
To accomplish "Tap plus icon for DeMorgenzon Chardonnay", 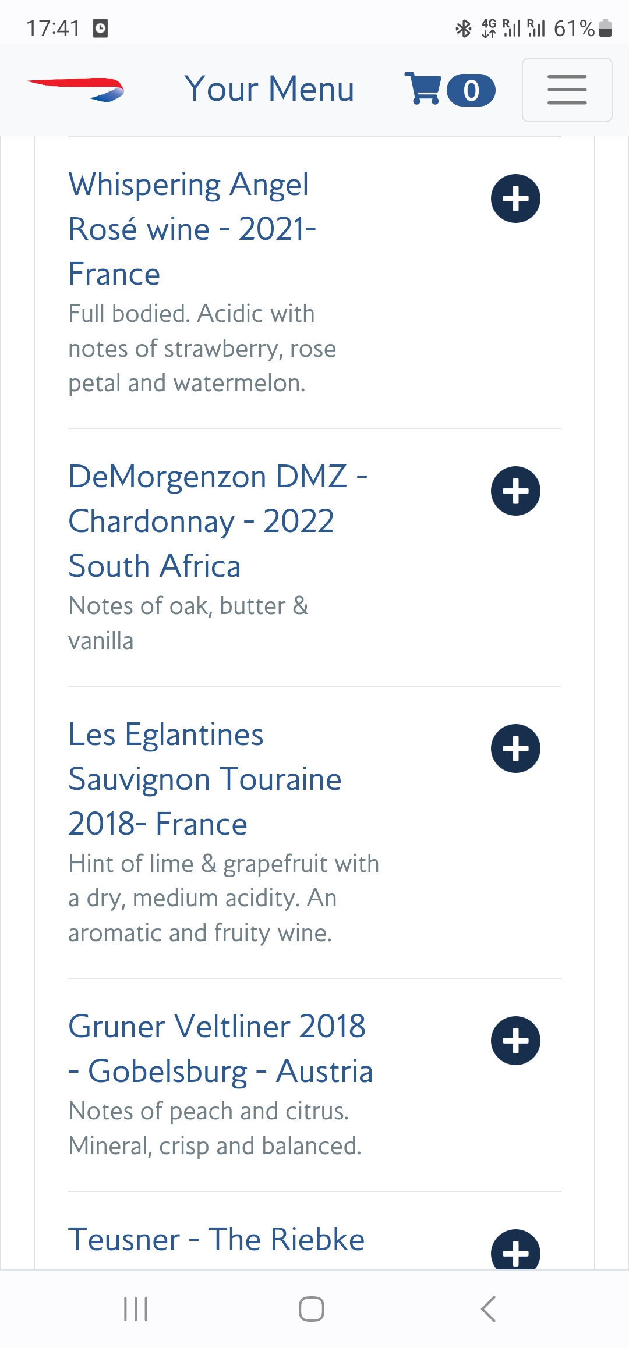I will (515, 491).
